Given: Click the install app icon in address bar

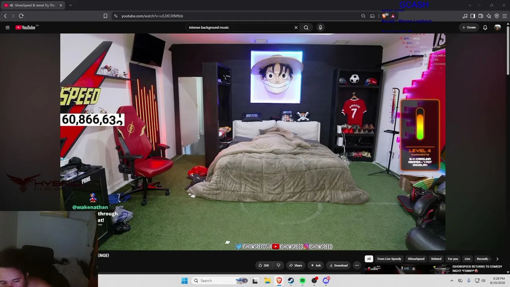Looking at the screenshot, I should [373, 16].
